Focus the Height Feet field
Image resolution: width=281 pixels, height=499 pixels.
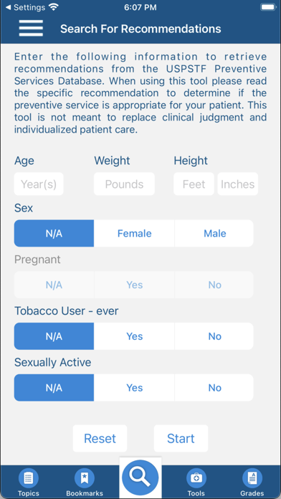[194, 184]
